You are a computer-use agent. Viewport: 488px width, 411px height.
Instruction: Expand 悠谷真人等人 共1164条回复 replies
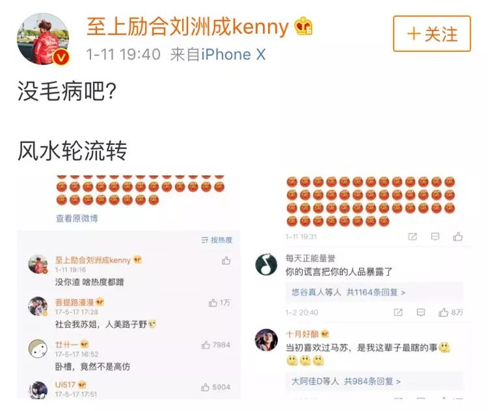[x=349, y=293]
